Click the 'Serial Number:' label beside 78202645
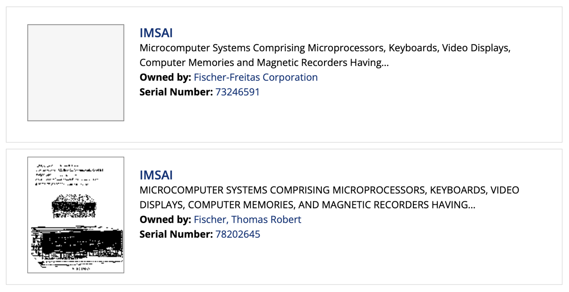The image size is (569, 292). (176, 234)
